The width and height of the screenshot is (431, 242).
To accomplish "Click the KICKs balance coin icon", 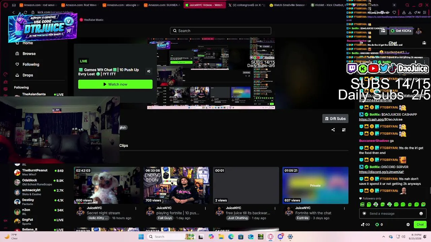I will coord(377,225).
